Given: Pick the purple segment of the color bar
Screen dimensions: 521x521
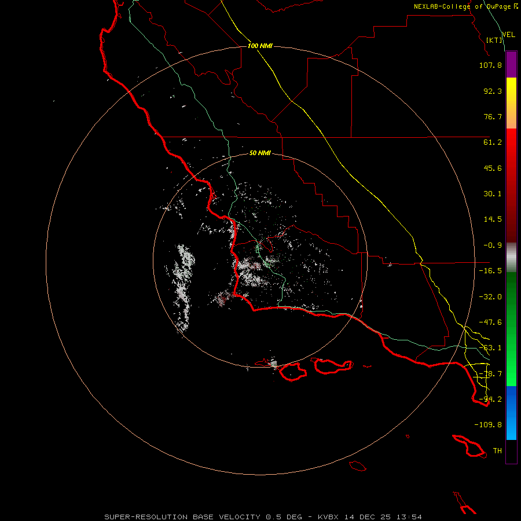Looking at the screenshot, I should click(x=511, y=65).
